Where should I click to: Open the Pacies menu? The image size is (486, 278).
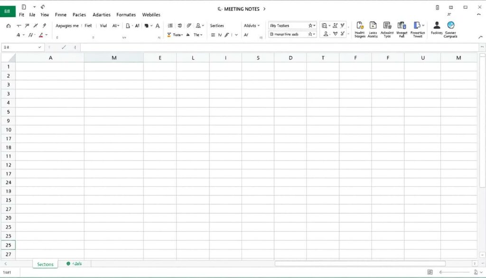point(79,15)
